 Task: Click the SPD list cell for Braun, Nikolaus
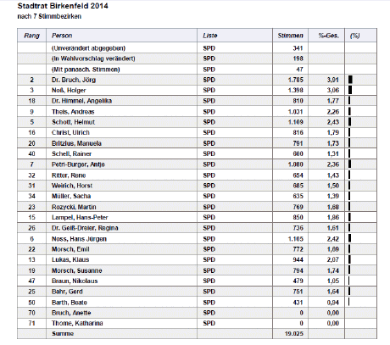(x=209, y=281)
